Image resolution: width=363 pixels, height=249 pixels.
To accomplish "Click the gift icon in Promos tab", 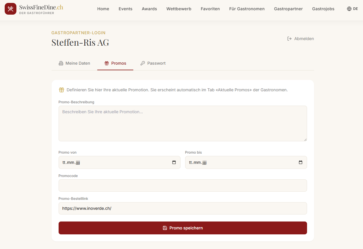I will [107, 63].
